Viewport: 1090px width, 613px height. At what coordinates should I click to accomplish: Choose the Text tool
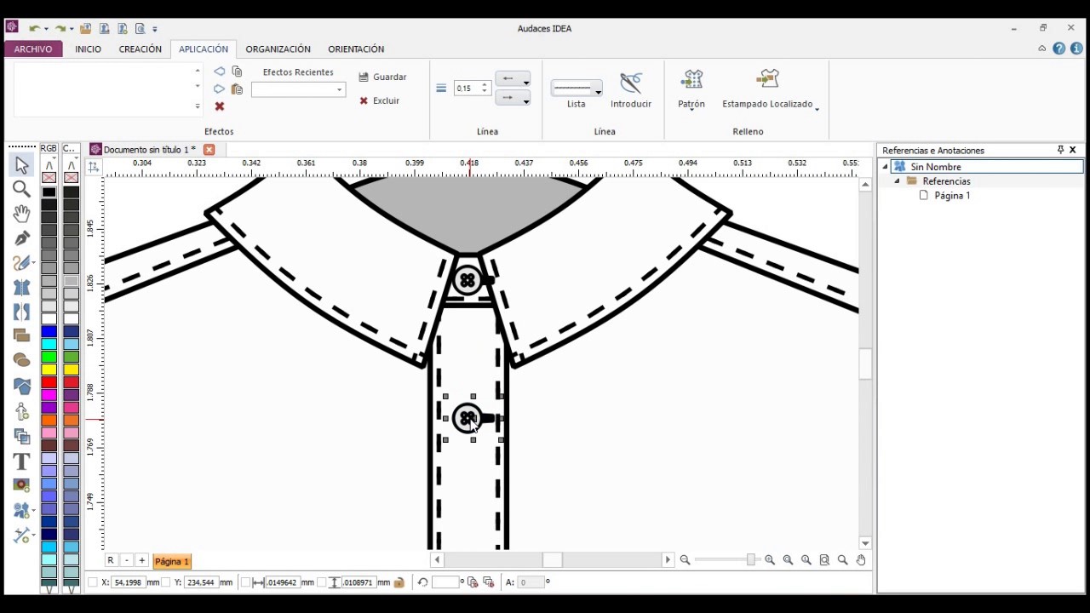(22, 461)
